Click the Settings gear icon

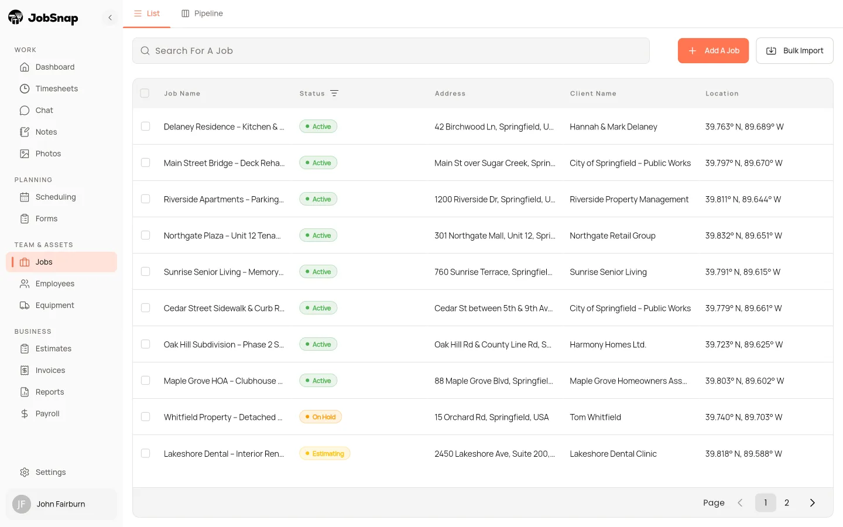pos(25,472)
